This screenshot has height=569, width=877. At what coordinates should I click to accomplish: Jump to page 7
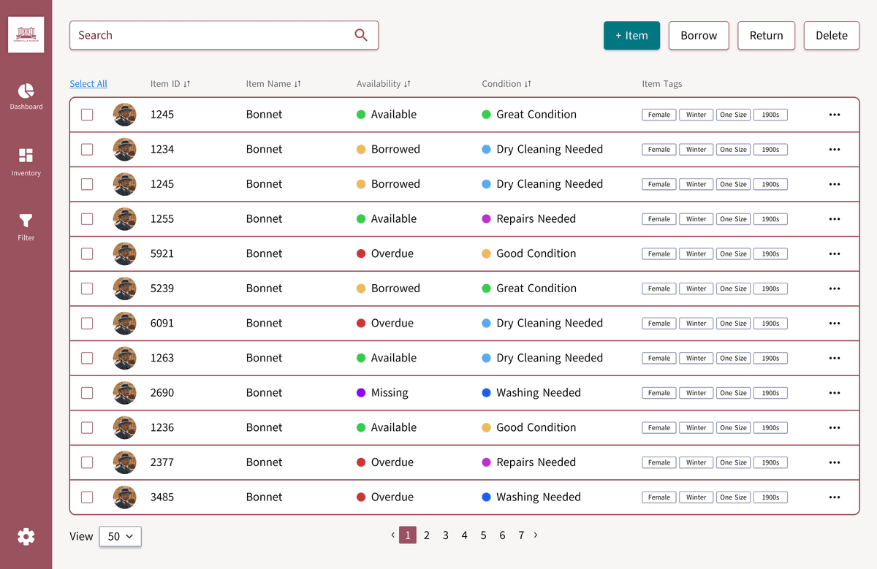(x=521, y=535)
